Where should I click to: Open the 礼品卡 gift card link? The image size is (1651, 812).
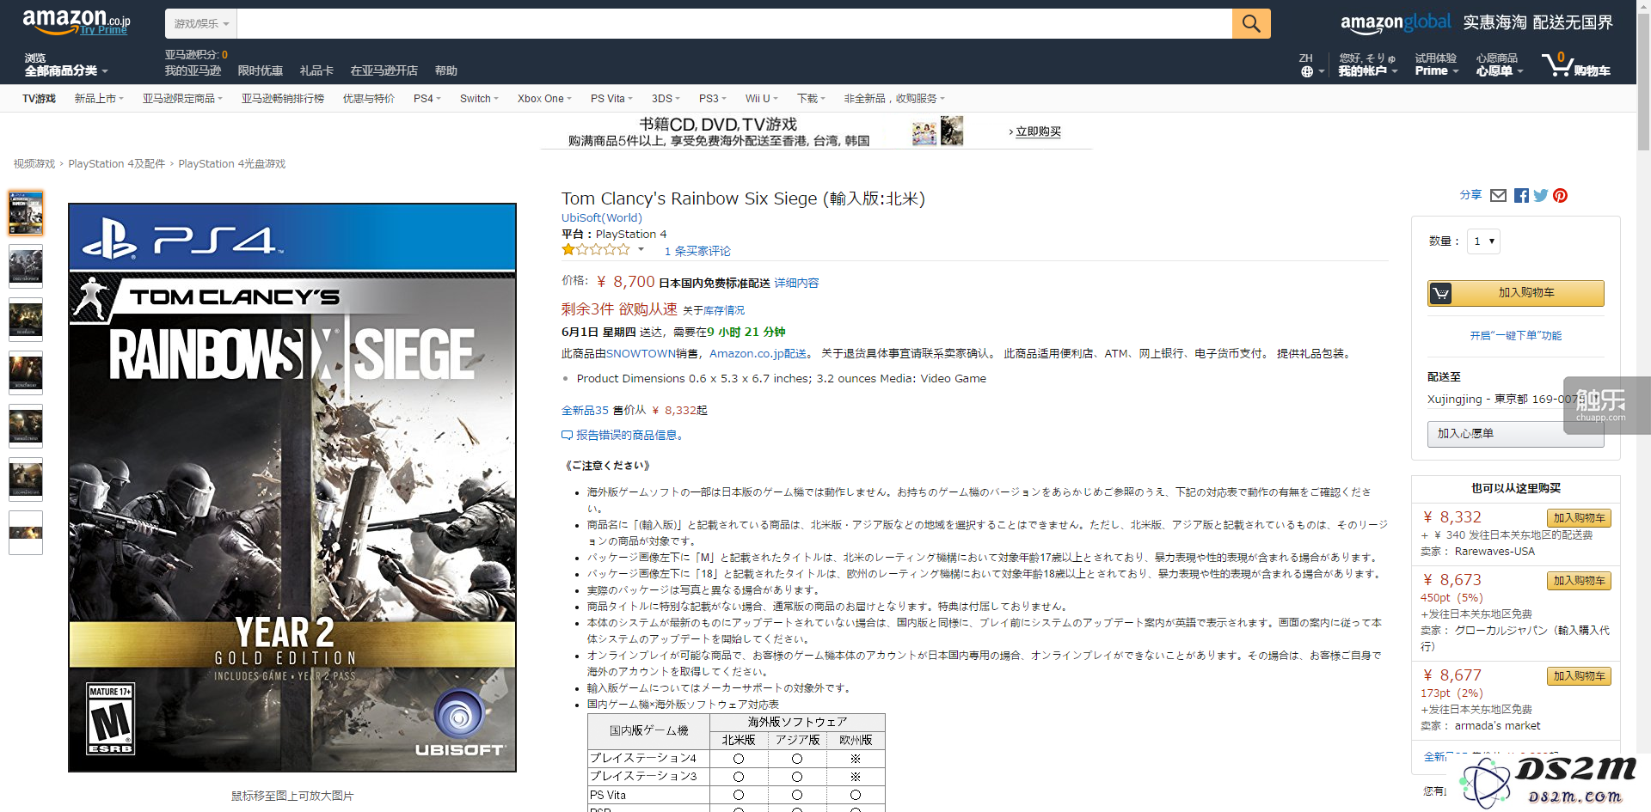(316, 71)
